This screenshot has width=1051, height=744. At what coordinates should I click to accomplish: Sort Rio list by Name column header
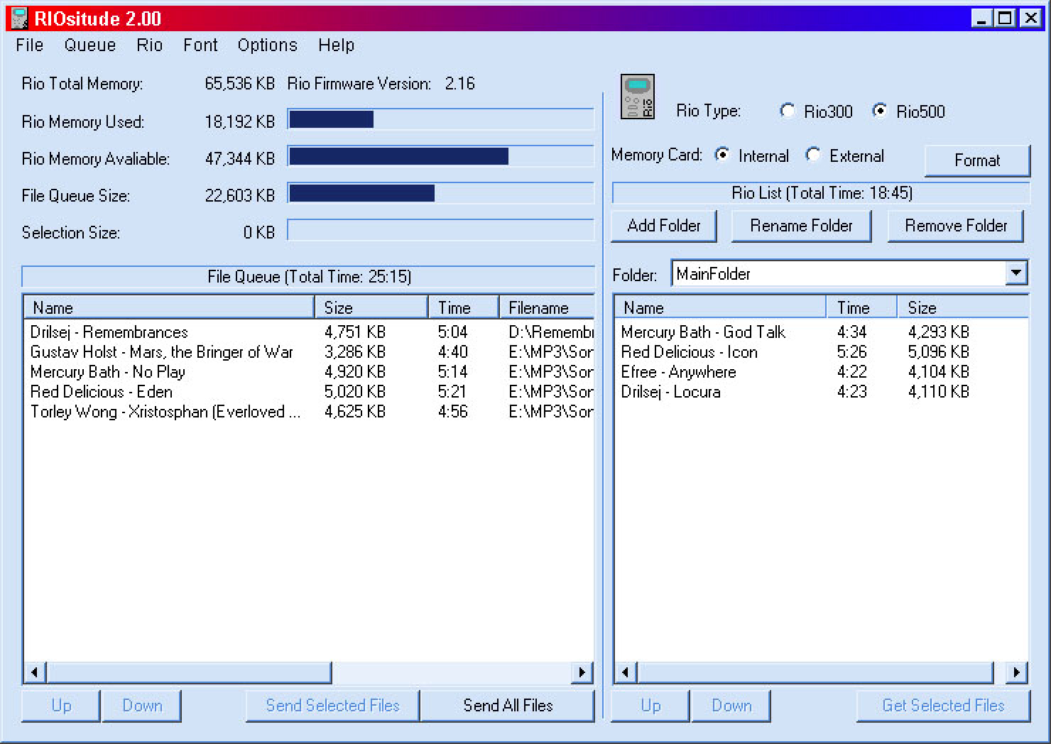(720, 307)
